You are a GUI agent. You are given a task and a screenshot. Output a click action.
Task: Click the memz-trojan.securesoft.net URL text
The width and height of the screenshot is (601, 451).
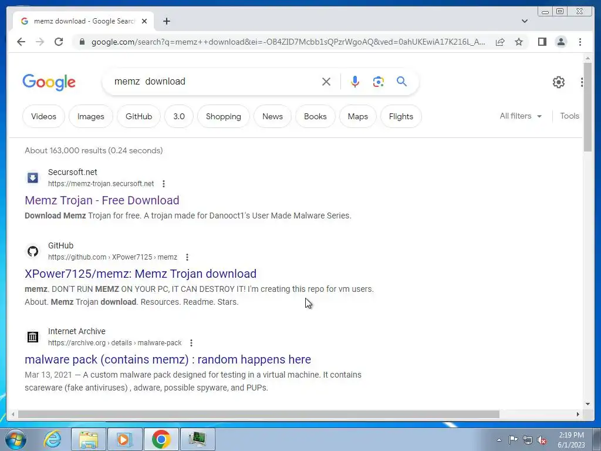coord(101,184)
